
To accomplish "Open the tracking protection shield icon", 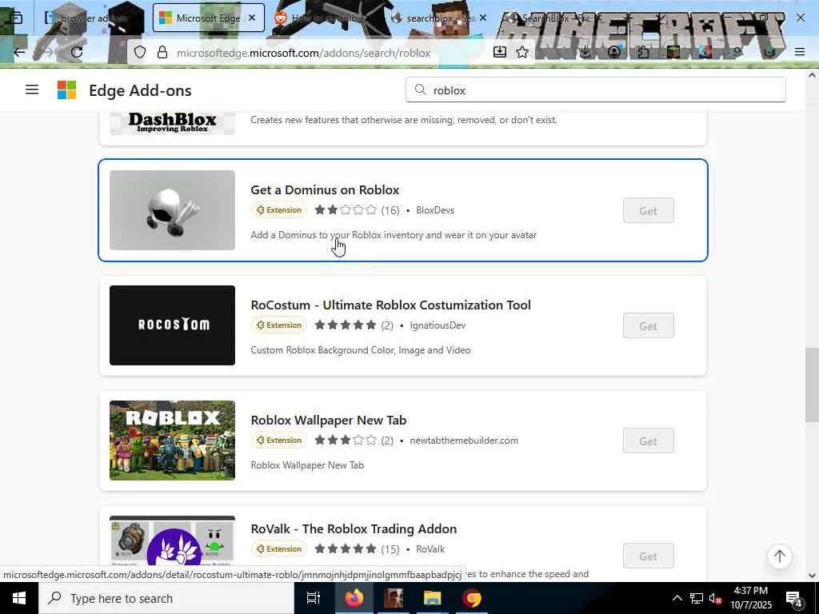I will click(140, 52).
